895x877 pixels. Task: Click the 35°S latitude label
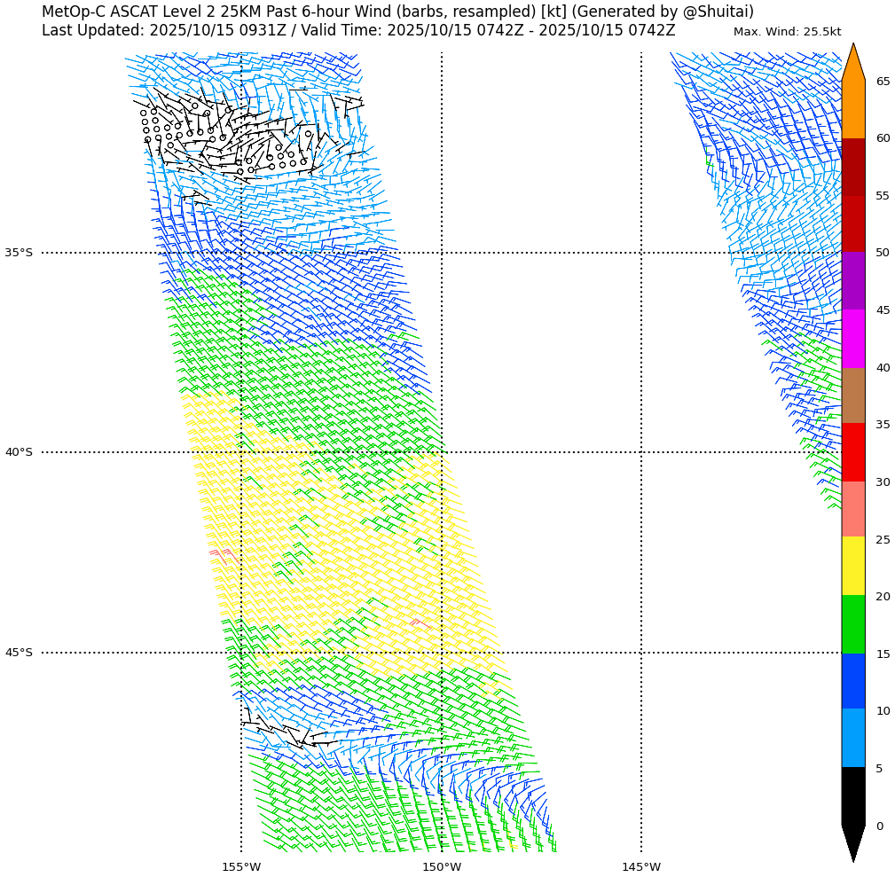tap(19, 253)
